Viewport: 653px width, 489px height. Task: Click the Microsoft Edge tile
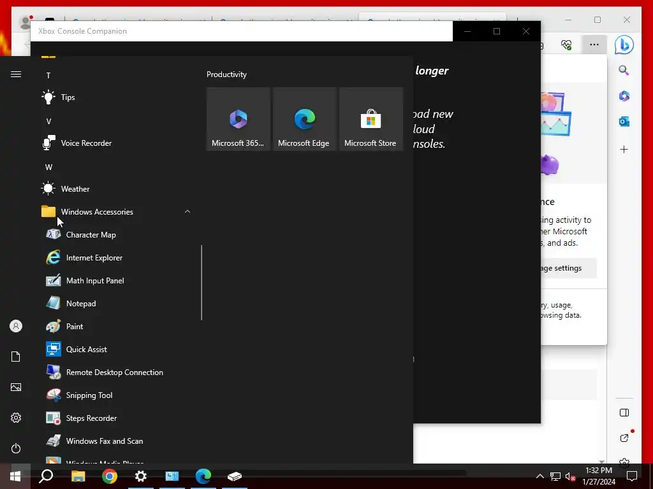point(304,119)
